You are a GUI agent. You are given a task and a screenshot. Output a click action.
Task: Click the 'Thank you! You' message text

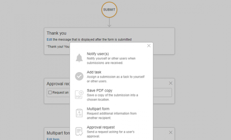58,47
